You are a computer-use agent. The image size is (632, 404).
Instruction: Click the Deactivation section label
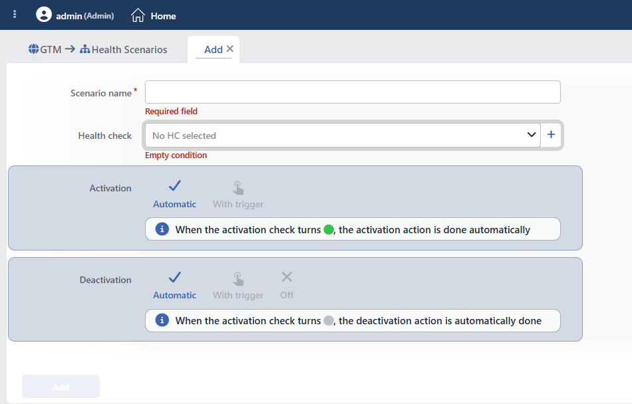point(106,280)
